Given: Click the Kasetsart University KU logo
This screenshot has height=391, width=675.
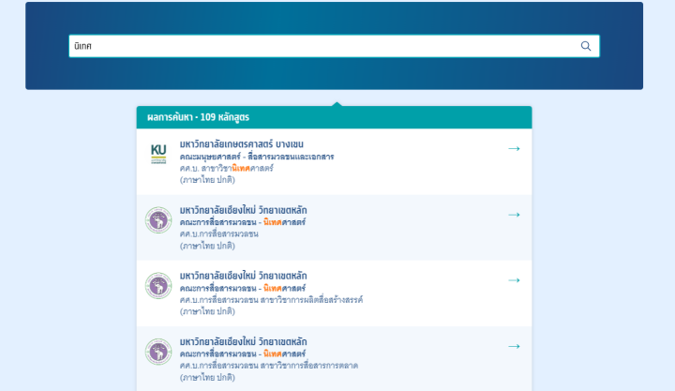Looking at the screenshot, I should click(x=158, y=155).
